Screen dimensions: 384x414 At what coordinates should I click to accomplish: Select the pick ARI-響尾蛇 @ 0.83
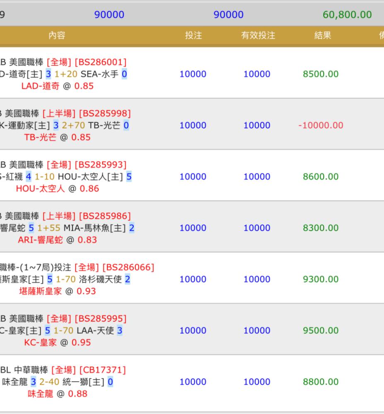[x=57, y=240]
